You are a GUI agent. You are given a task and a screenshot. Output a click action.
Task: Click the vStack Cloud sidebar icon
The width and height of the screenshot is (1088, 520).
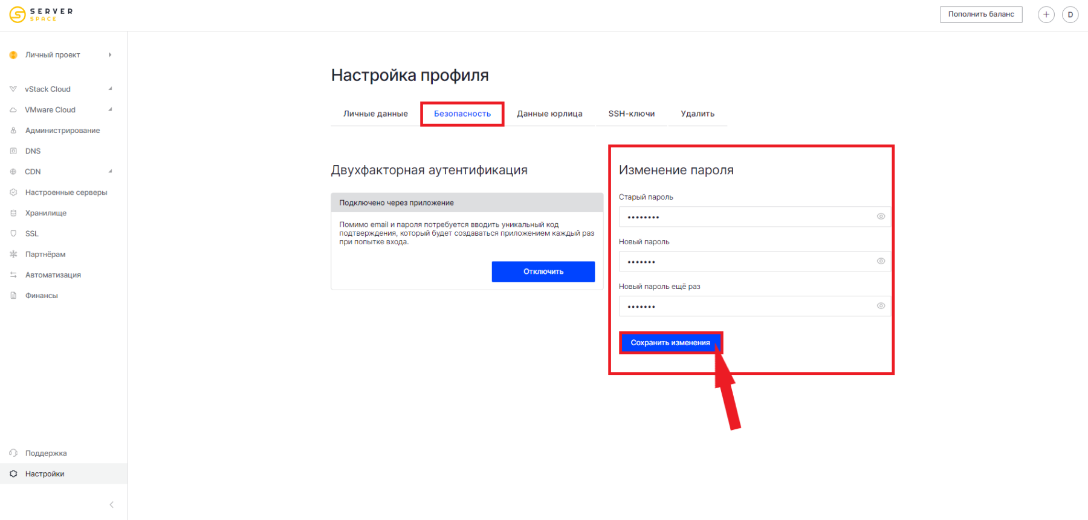pos(13,89)
